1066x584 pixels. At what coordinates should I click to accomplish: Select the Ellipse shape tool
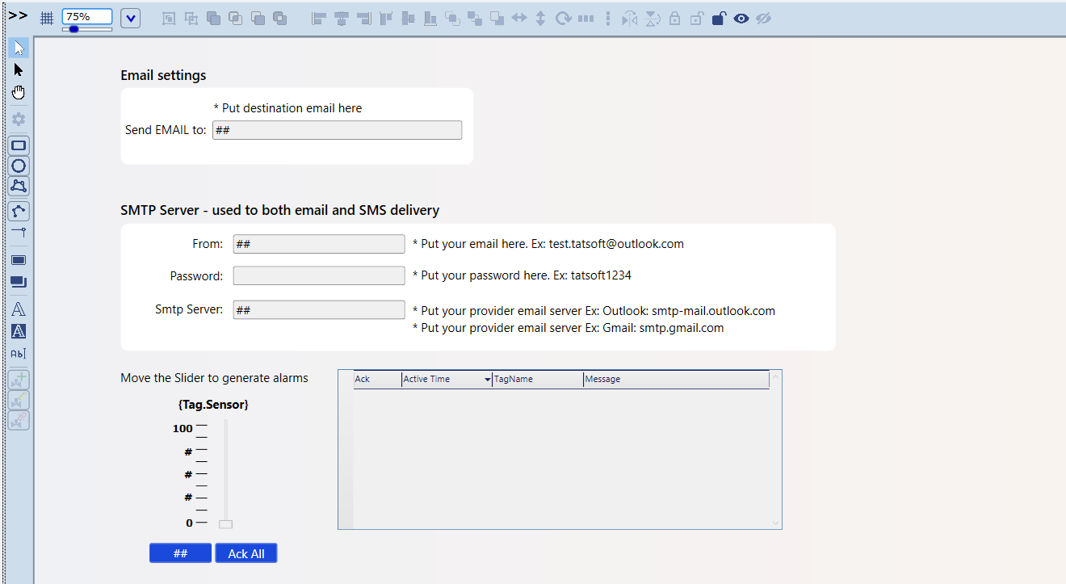(19, 166)
